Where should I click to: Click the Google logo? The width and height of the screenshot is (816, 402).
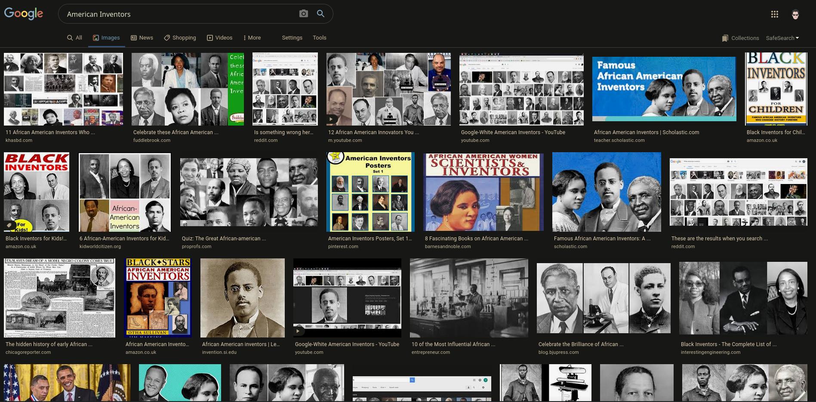[24, 14]
